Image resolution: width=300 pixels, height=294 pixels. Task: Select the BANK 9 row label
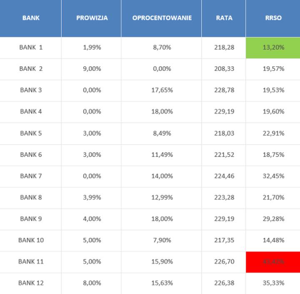tap(31, 219)
